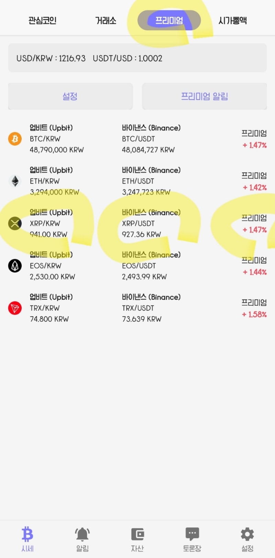
Task: Tap the Ethereum coin icon
Action: tap(15, 181)
